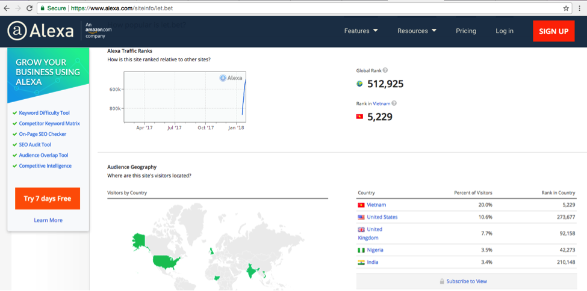Click United Kingdom country link
This screenshot has height=291, width=587.
tap(370, 233)
